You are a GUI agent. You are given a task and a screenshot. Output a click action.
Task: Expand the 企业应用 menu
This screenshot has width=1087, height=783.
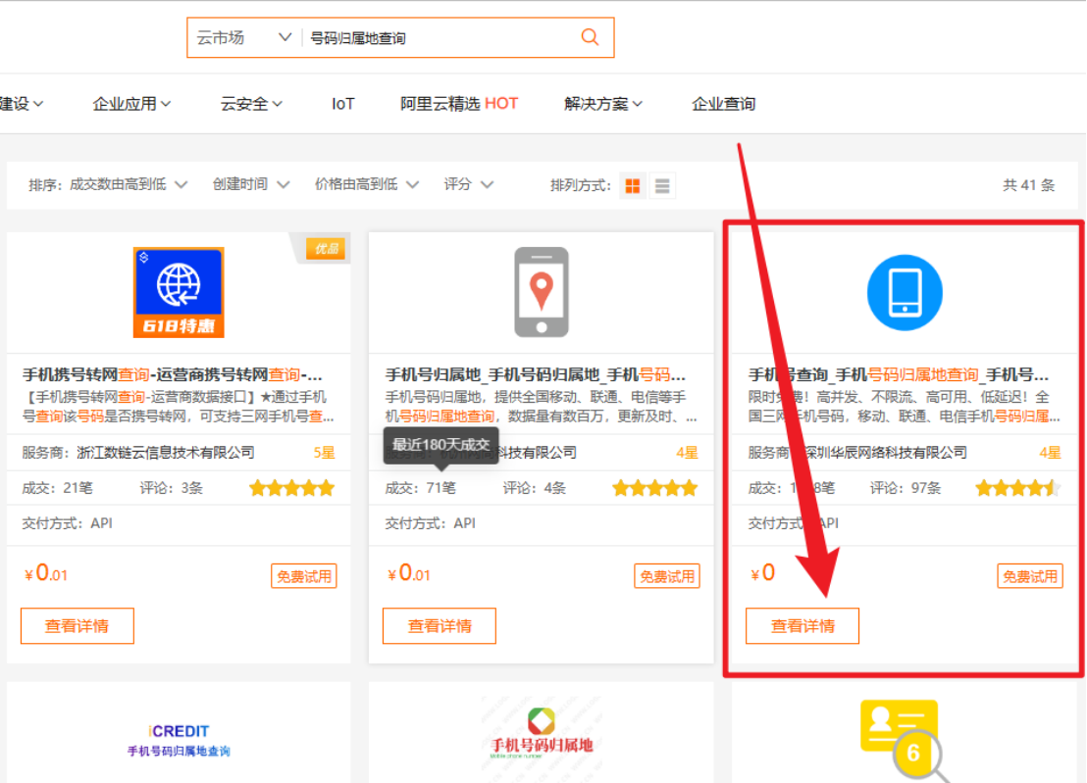tap(131, 104)
